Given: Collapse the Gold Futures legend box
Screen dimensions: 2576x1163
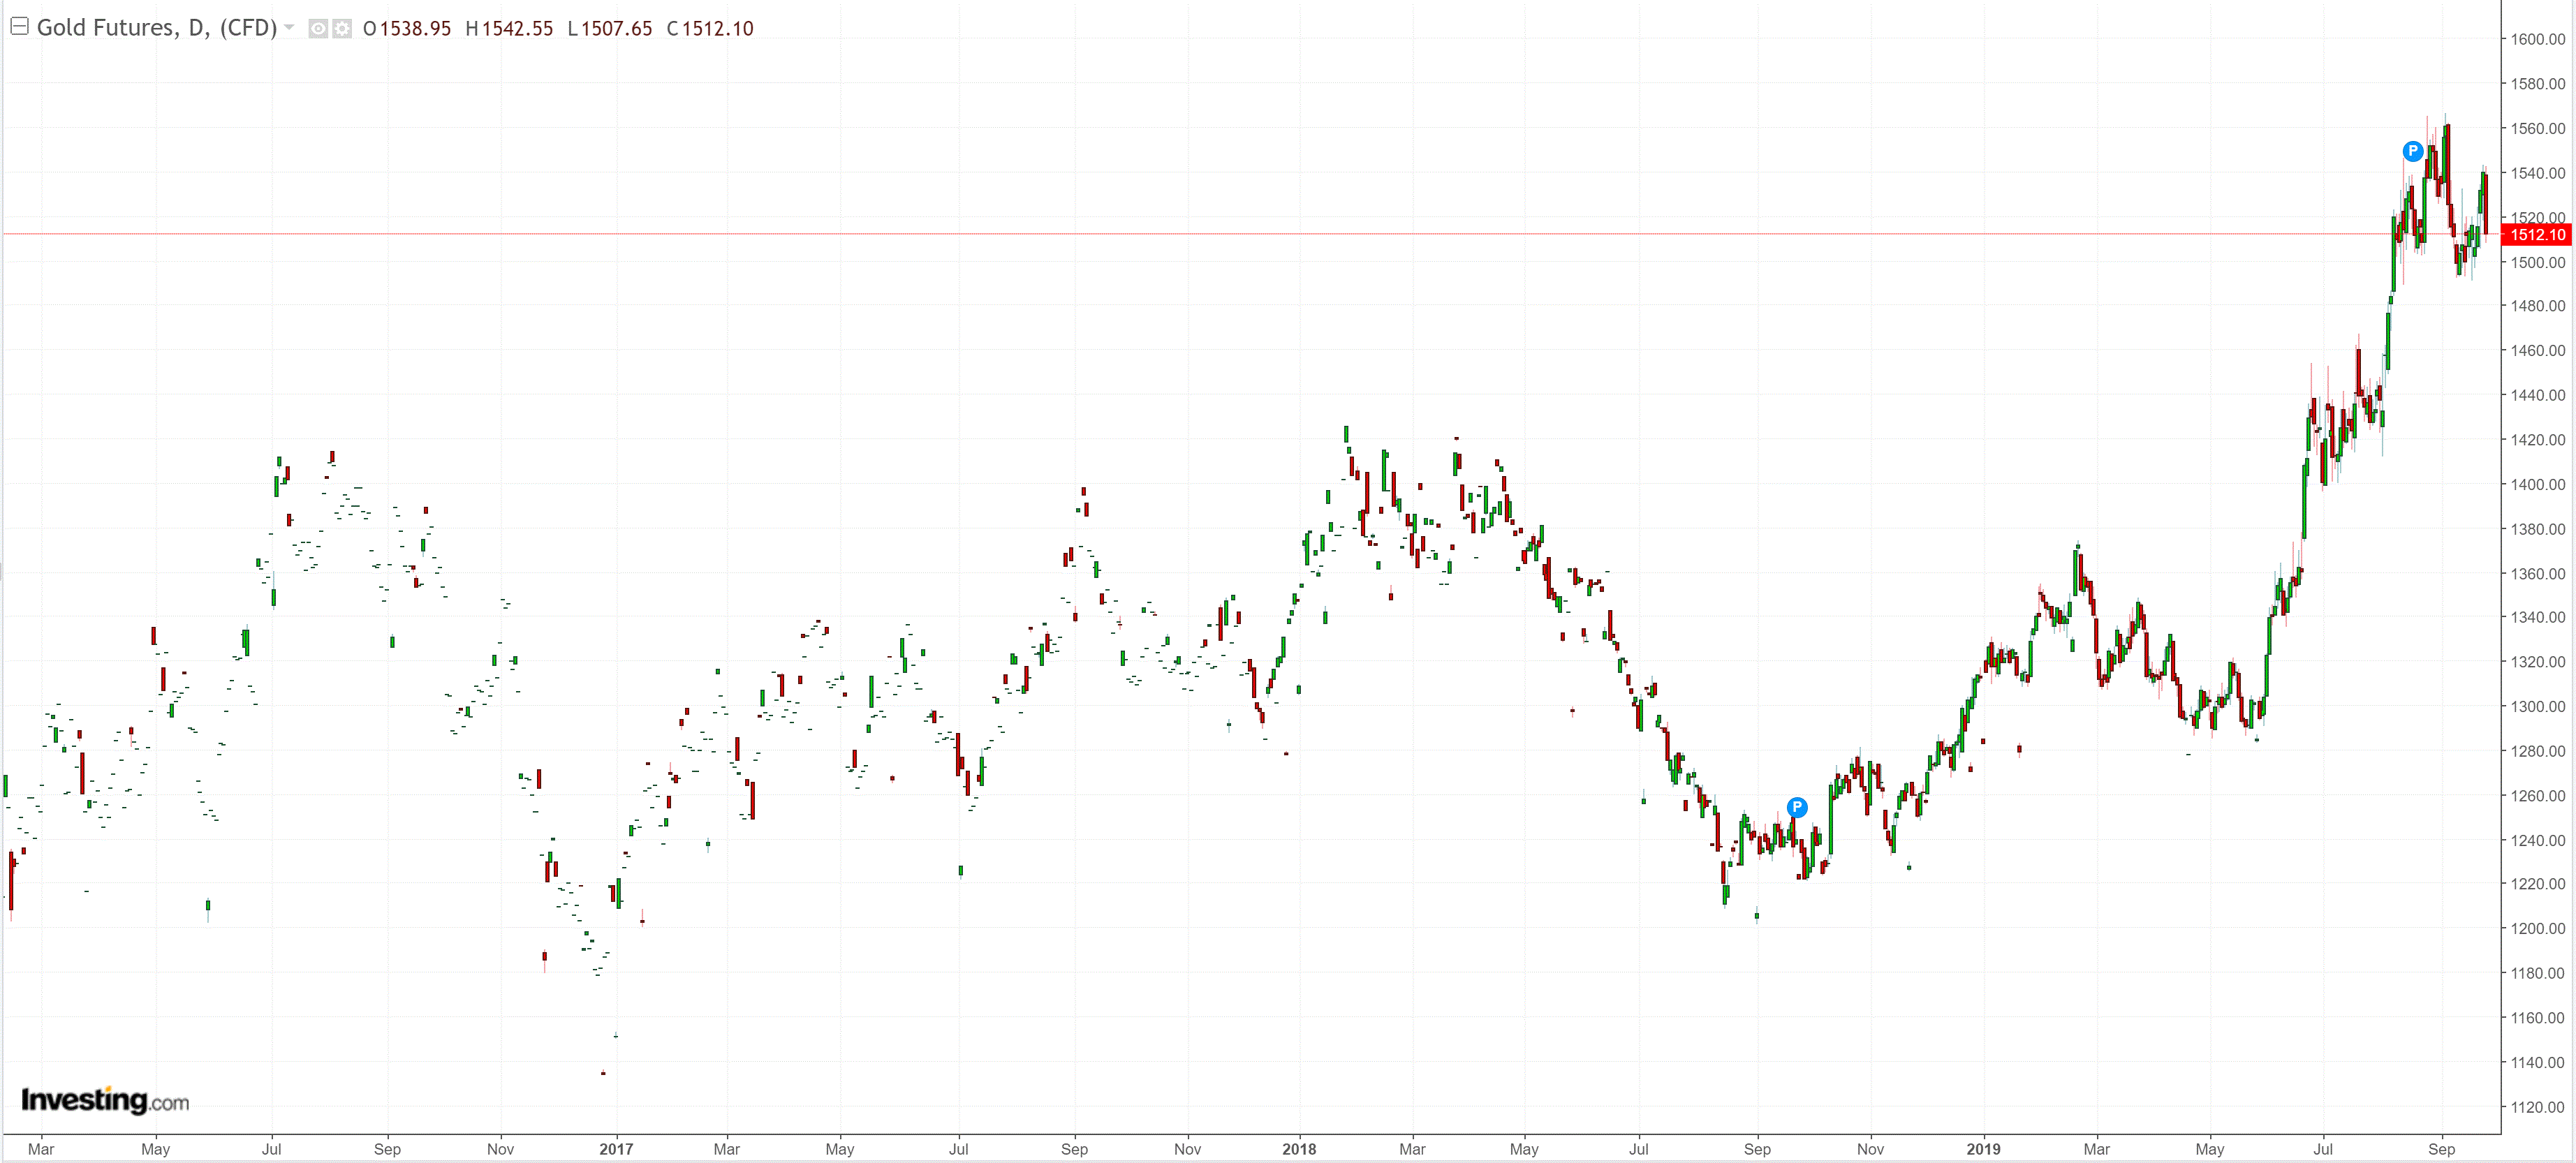Looking at the screenshot, I should [x=19, y=27].
